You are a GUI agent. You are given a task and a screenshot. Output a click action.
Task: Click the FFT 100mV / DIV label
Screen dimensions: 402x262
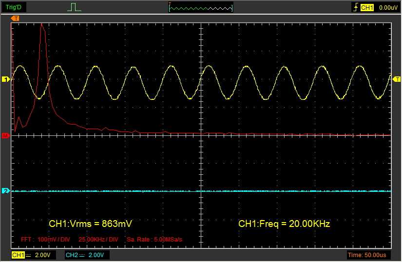[x=45, y=240]
